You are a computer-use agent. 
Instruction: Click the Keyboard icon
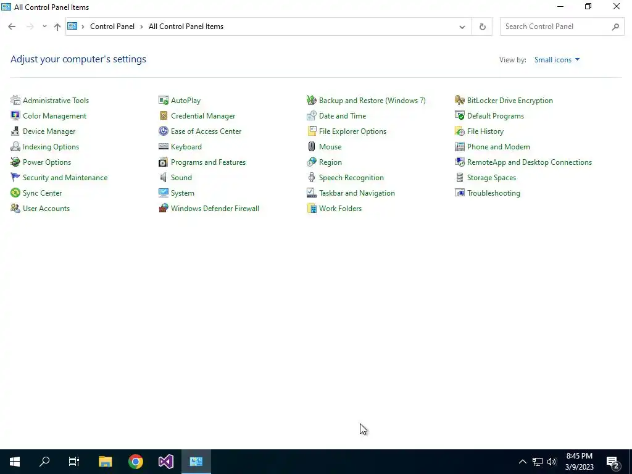tap(163, 147)
